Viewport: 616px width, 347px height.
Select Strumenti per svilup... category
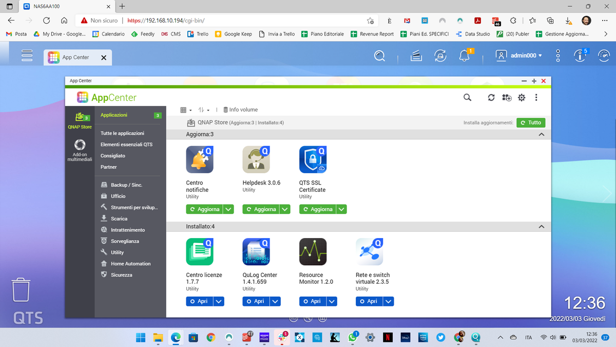coord(130,208)
